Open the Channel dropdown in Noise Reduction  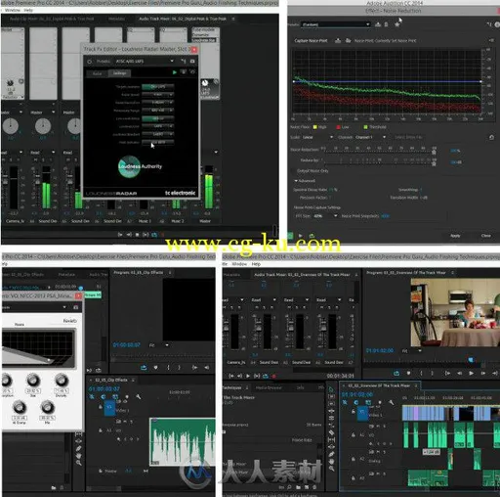tap(370, 137)
